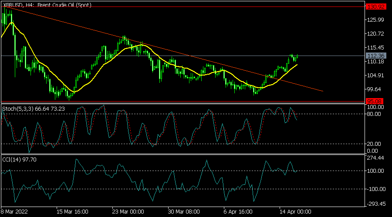
Task: Select the 130.92 red price label
Action: click(x=376, y=7)
